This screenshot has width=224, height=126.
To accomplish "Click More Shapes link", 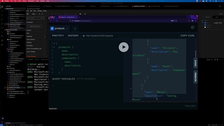I will click(x=32, y=56).
